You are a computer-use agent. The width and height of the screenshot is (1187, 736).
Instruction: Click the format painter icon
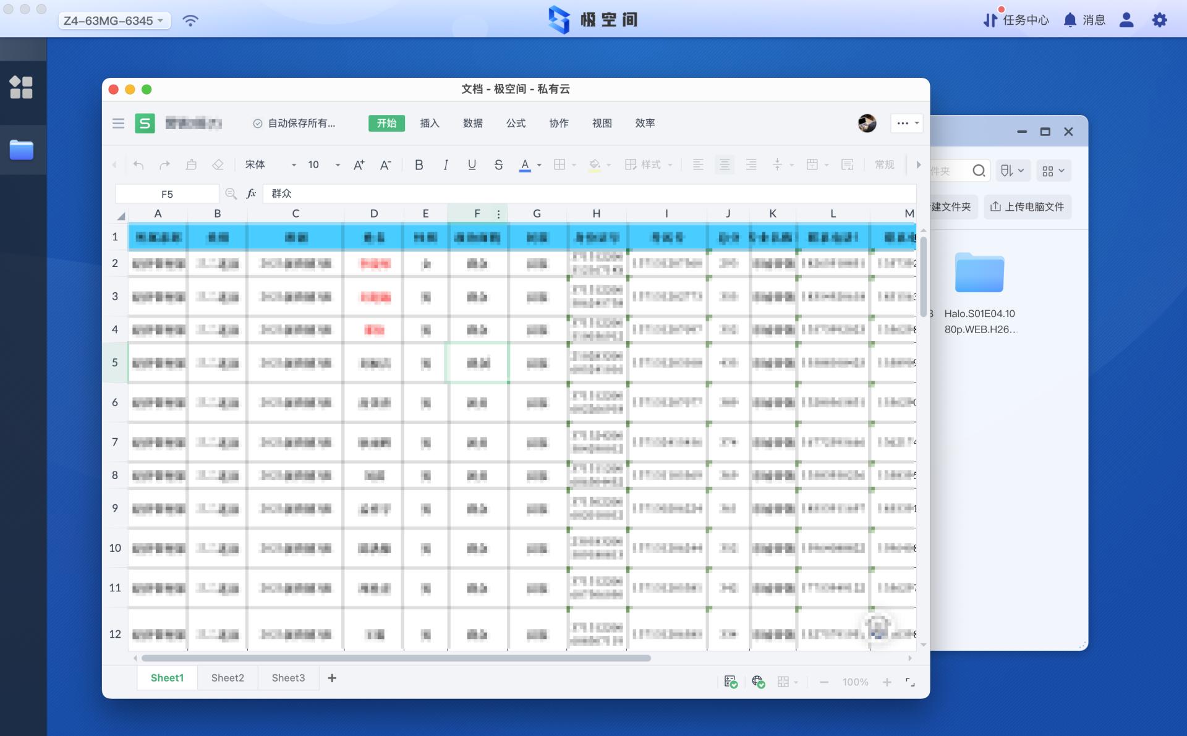tap(191, 165)
